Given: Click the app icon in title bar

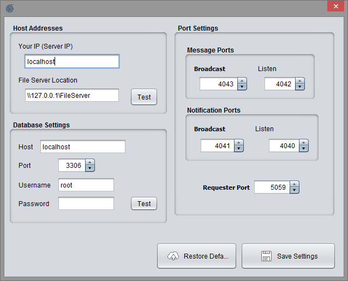Looking at the screenshot, I should pos(10,8).
